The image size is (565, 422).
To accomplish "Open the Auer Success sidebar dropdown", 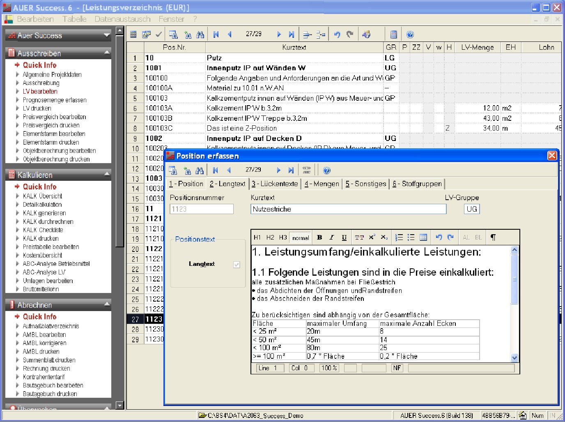I will (107, 35).
